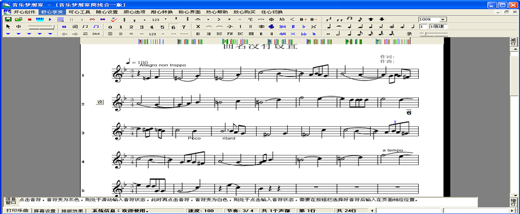Toggle the numbered note 7 button

184,27
